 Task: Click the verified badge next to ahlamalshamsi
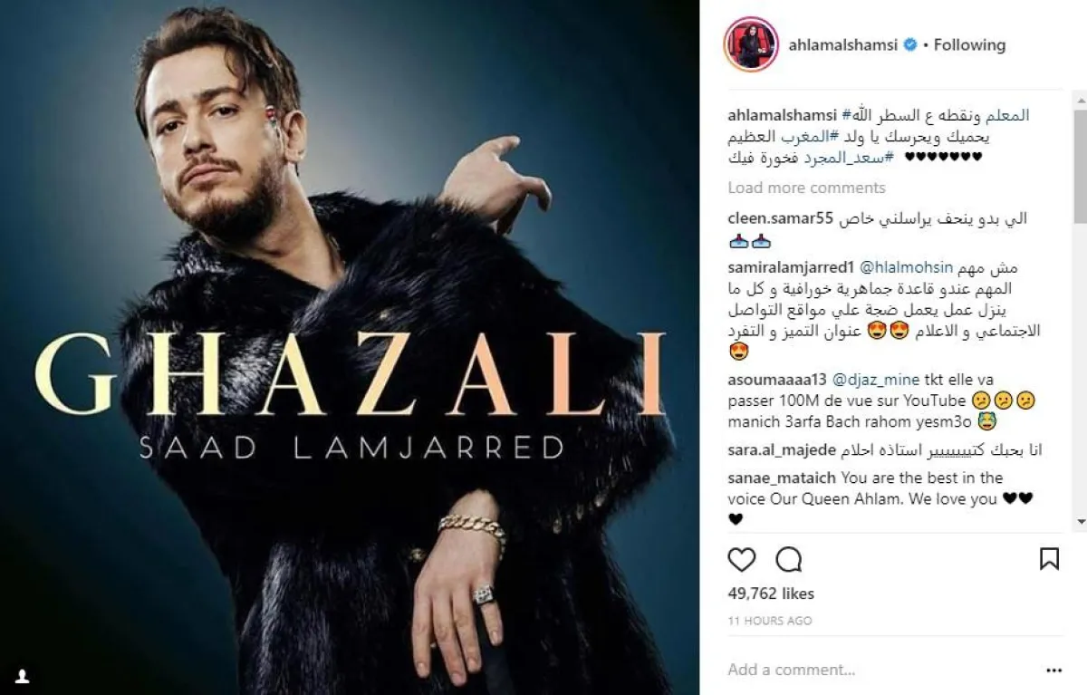pyautogui.click(x=911, y=44)
